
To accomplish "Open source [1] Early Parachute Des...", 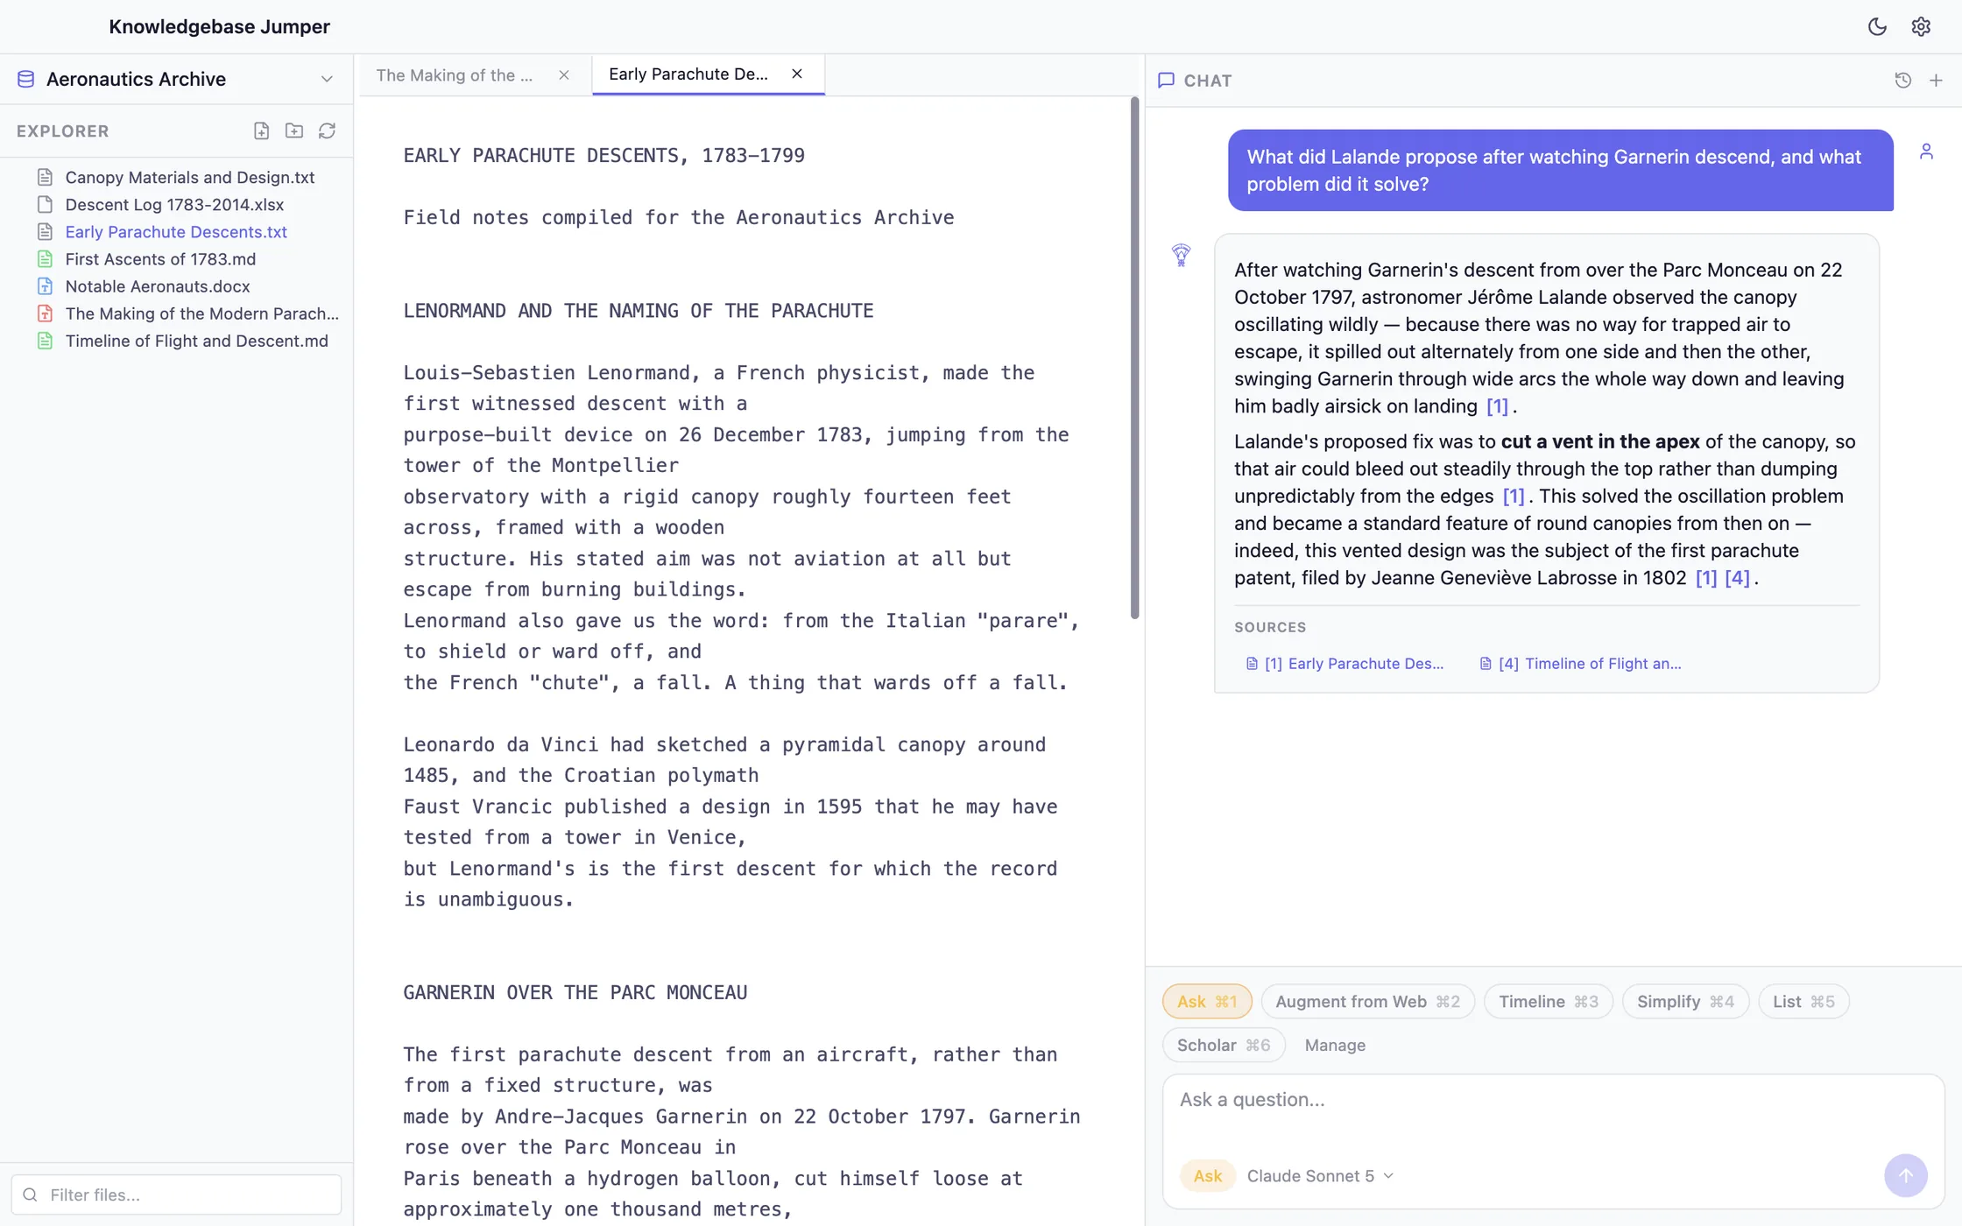I will pos(1345,663).
